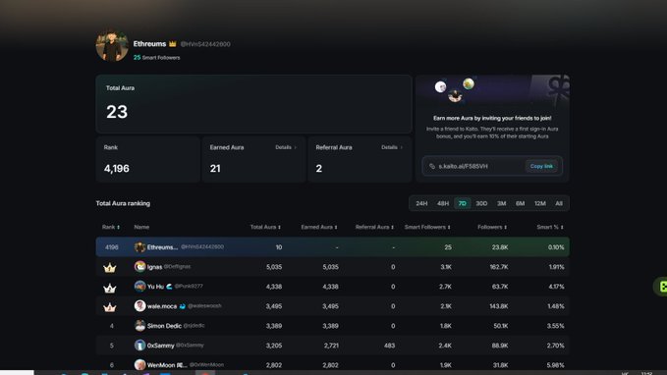The width and height of the screenshot is (667, 375).
Task: Click the Total Aura ranking heading
Action: tap(123, 203)
